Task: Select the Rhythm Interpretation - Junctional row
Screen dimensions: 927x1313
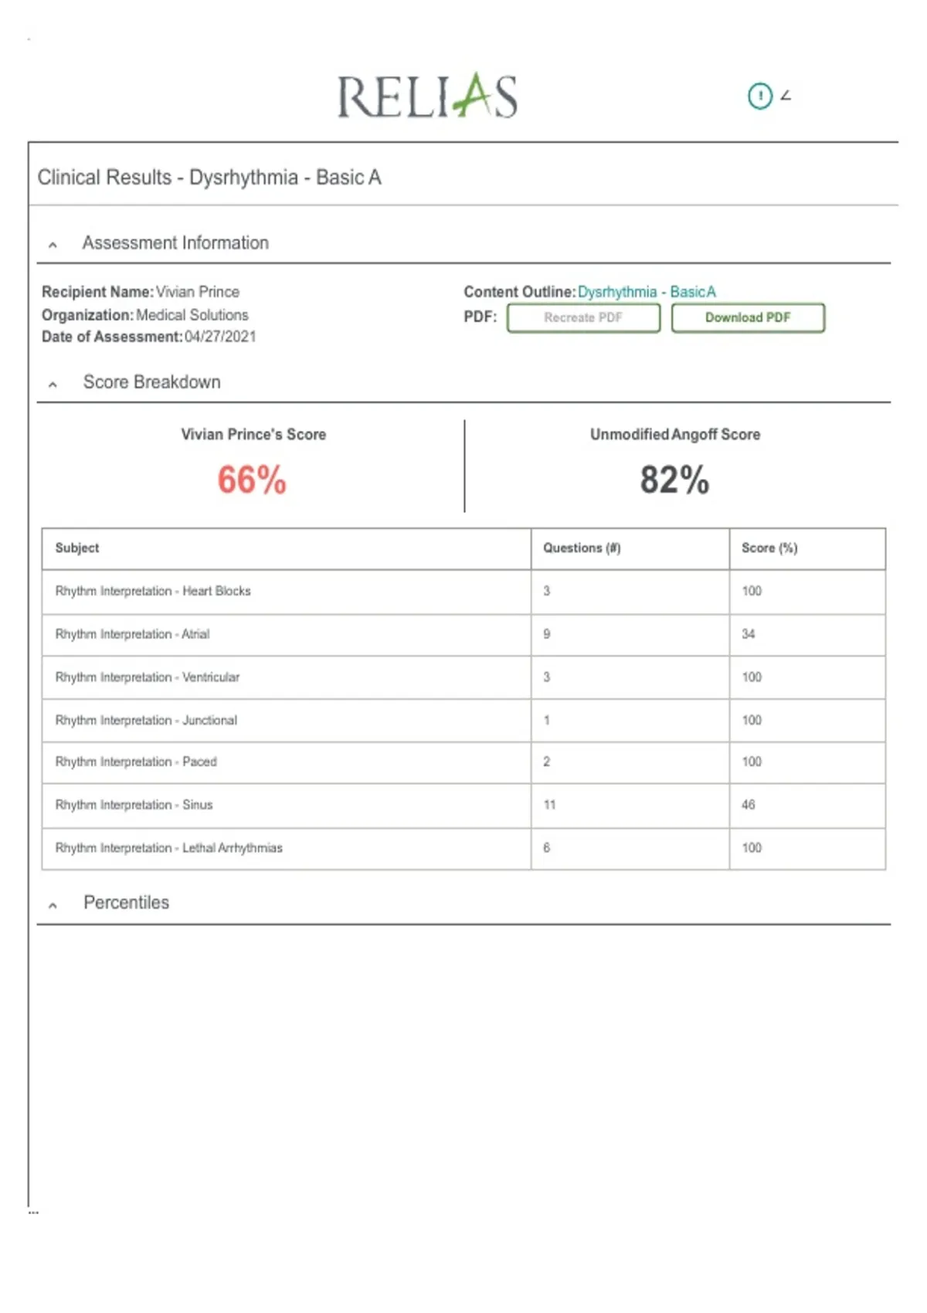Action: 463,721
